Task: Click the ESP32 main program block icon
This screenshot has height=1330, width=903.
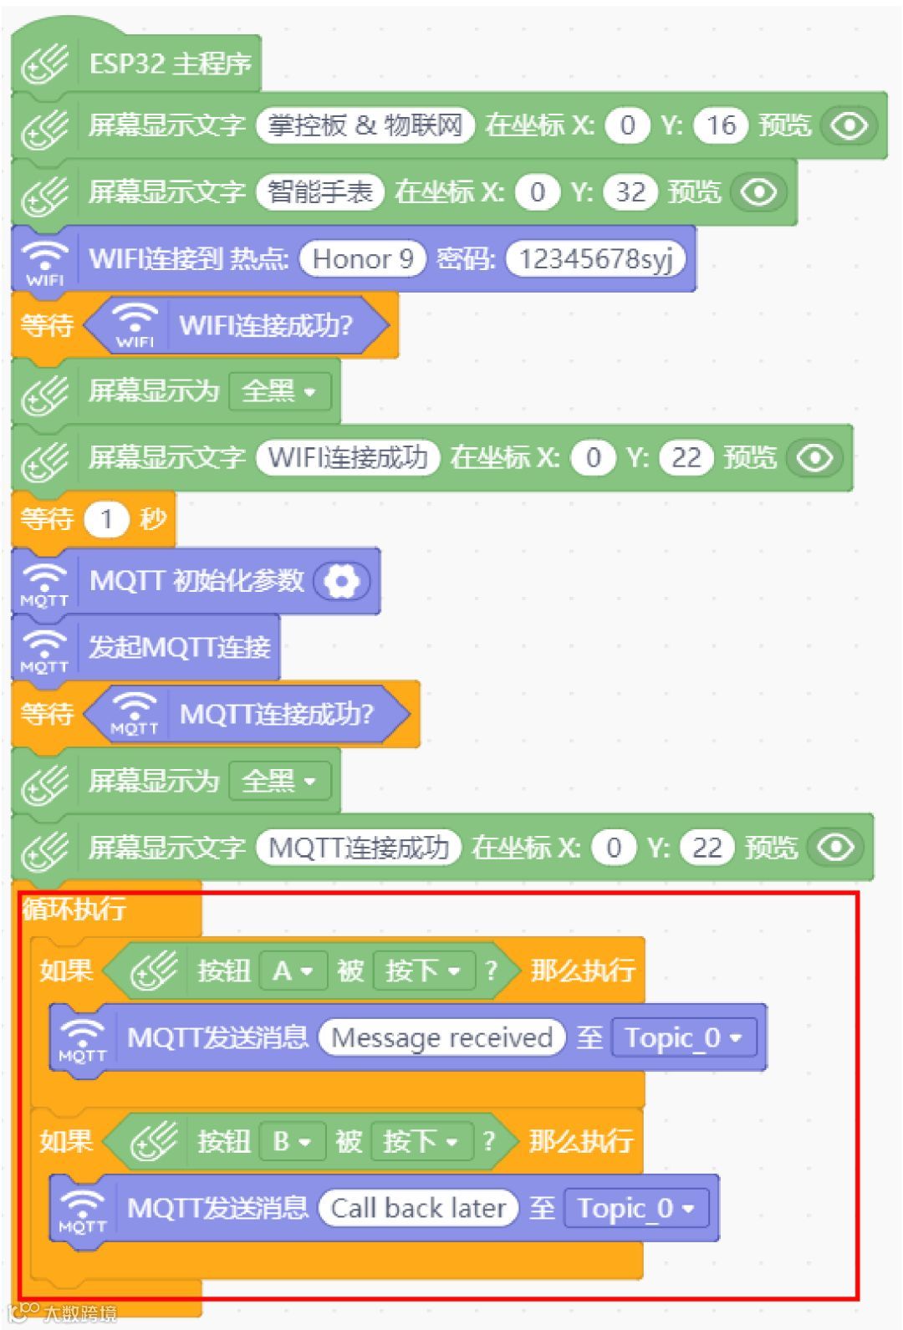Action: 45,64
